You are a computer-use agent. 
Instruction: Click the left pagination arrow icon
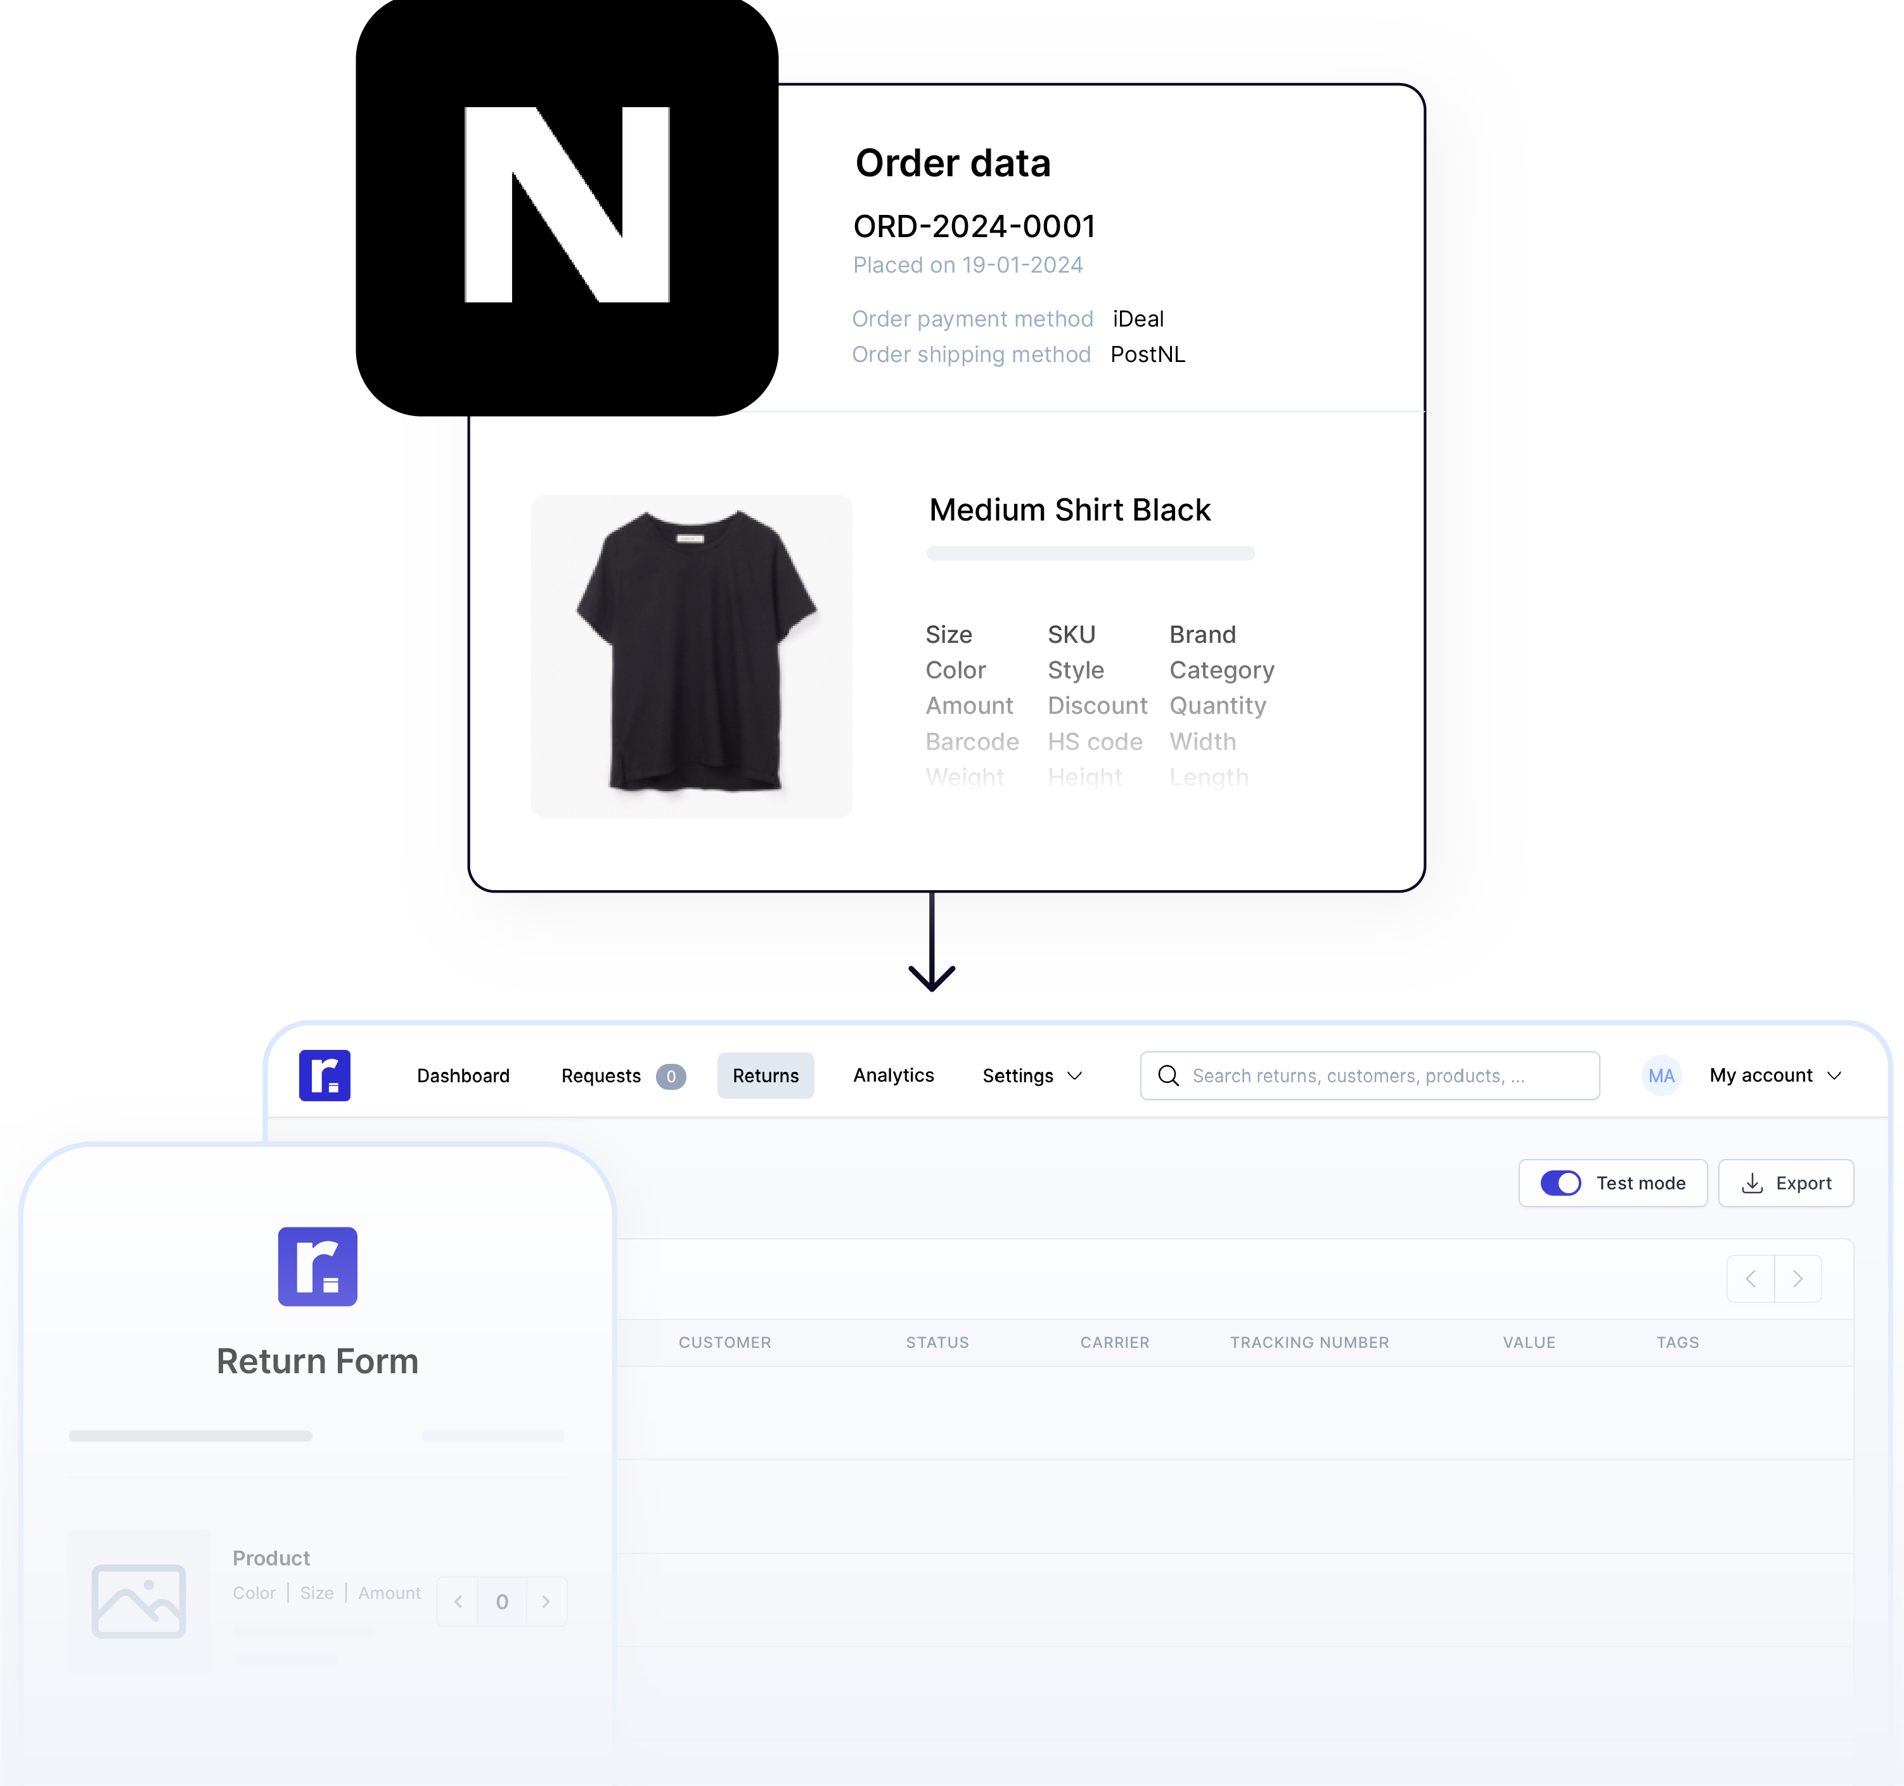click(1750, 1279)
